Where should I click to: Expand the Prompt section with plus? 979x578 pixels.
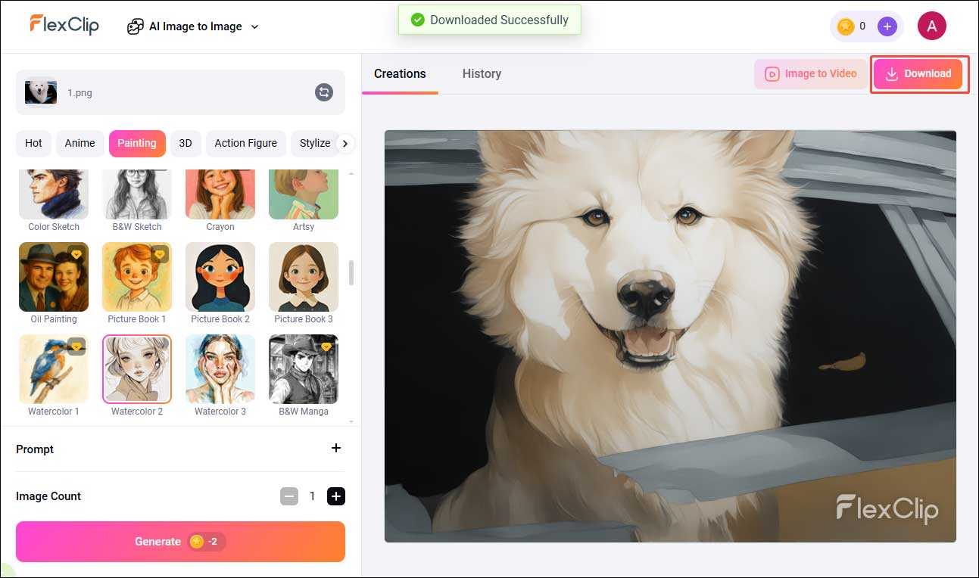(336, 448)
